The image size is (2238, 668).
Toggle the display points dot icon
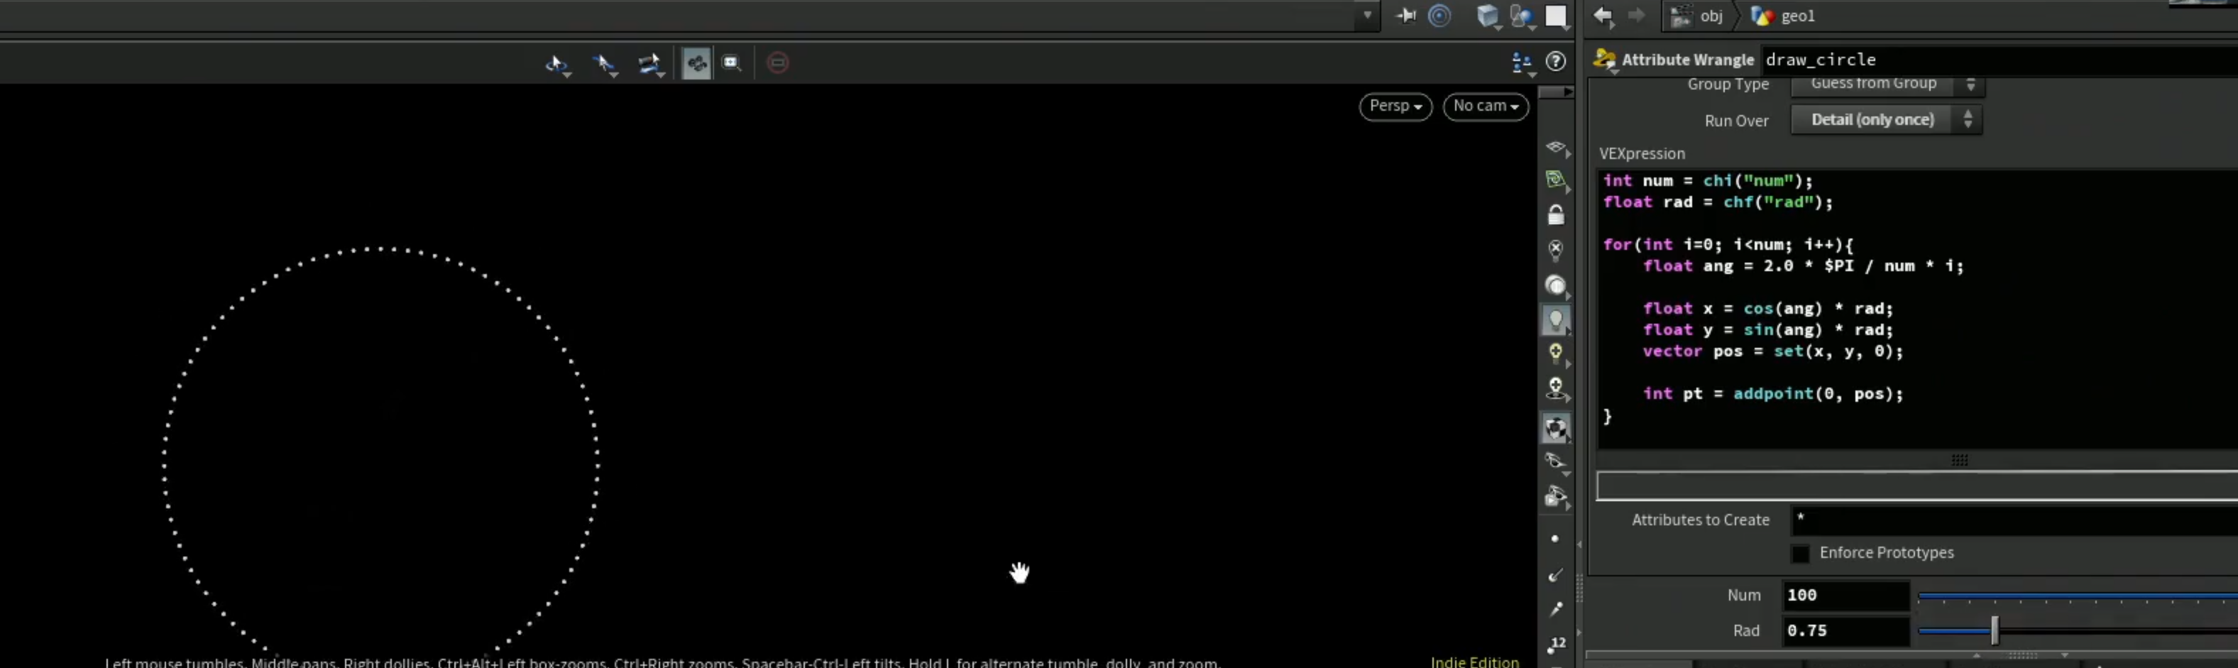pos(1554,539)
